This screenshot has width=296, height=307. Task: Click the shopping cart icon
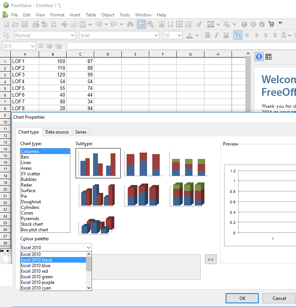point(271,24)
